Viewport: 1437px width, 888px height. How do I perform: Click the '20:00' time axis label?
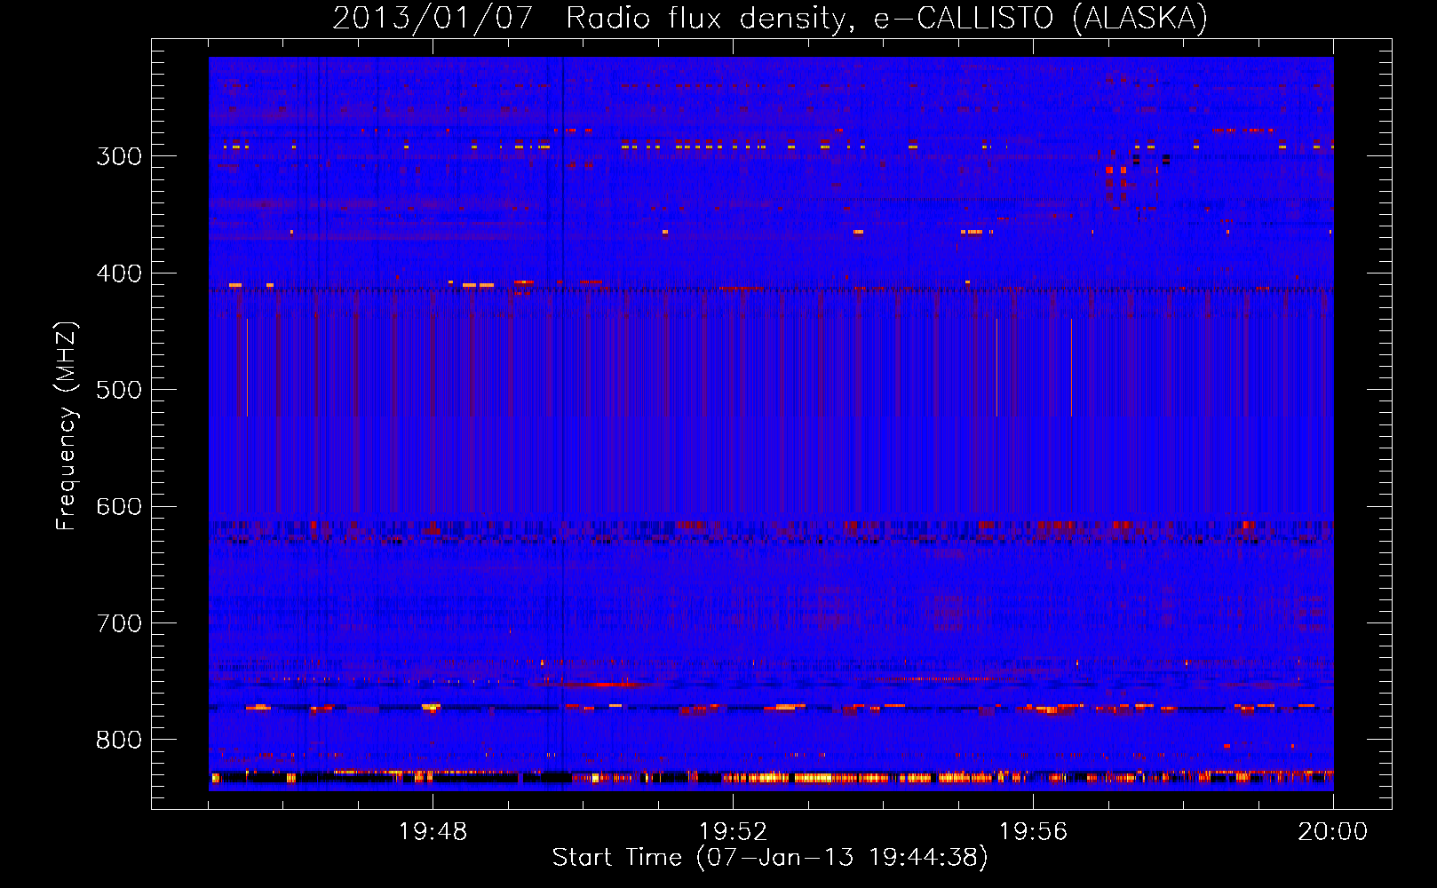(1333, 832)
